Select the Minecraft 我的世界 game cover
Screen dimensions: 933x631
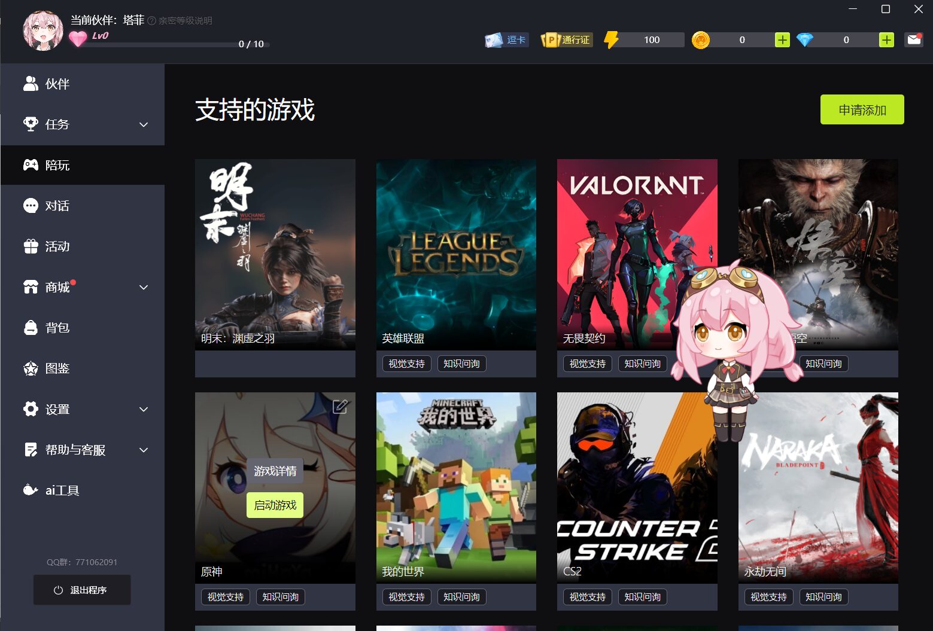click(456, 488)
